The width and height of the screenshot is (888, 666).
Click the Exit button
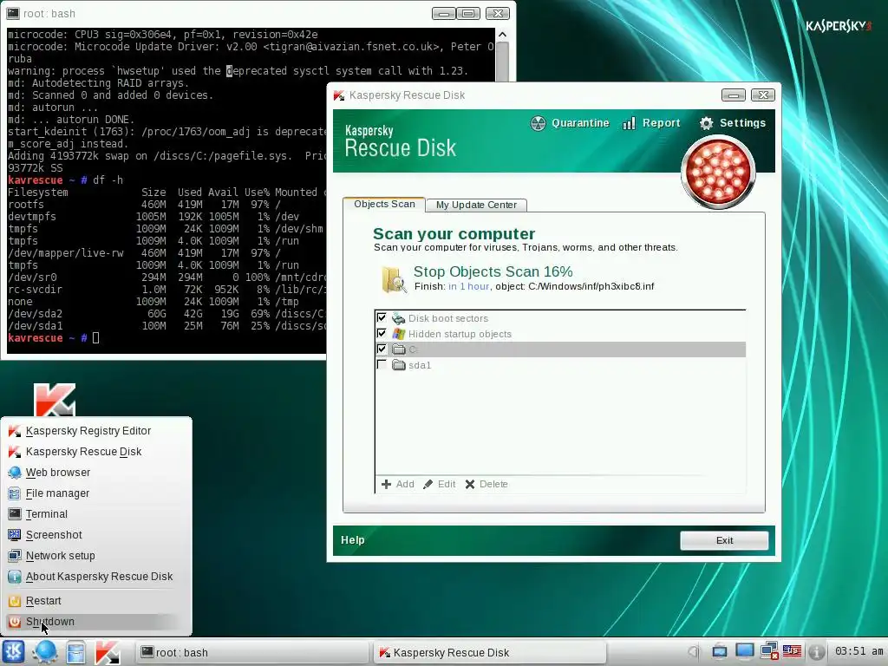724,540
